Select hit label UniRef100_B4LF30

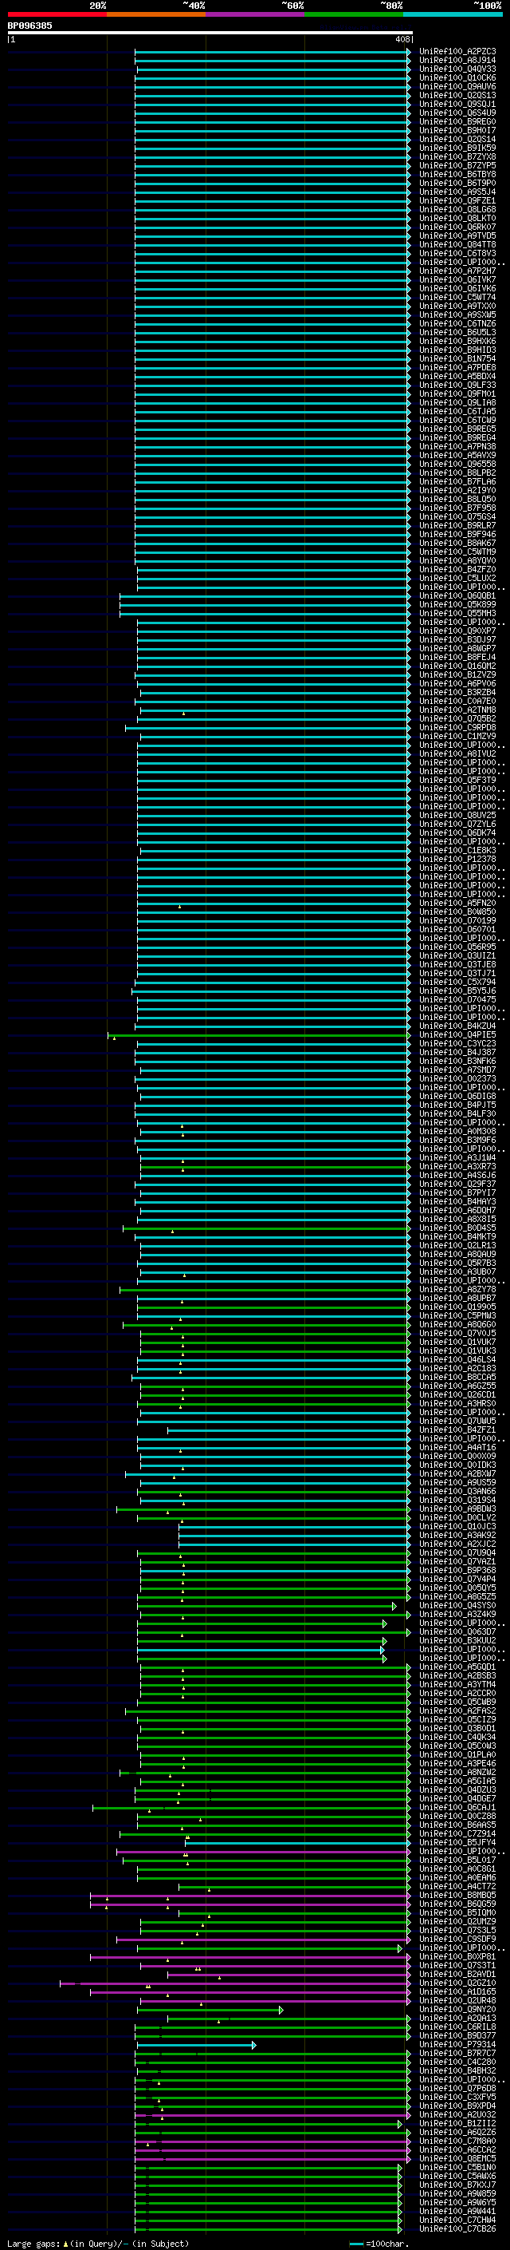coord(457,1113)
